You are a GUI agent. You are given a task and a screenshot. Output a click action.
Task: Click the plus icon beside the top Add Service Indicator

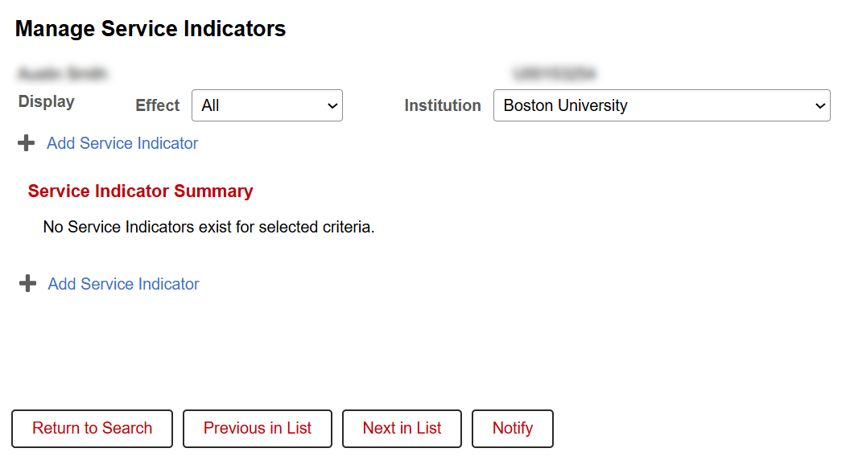click(x=27, y=143)
